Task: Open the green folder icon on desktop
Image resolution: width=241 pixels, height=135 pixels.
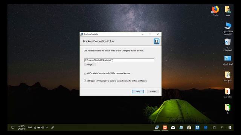Action: pos(228,109)
